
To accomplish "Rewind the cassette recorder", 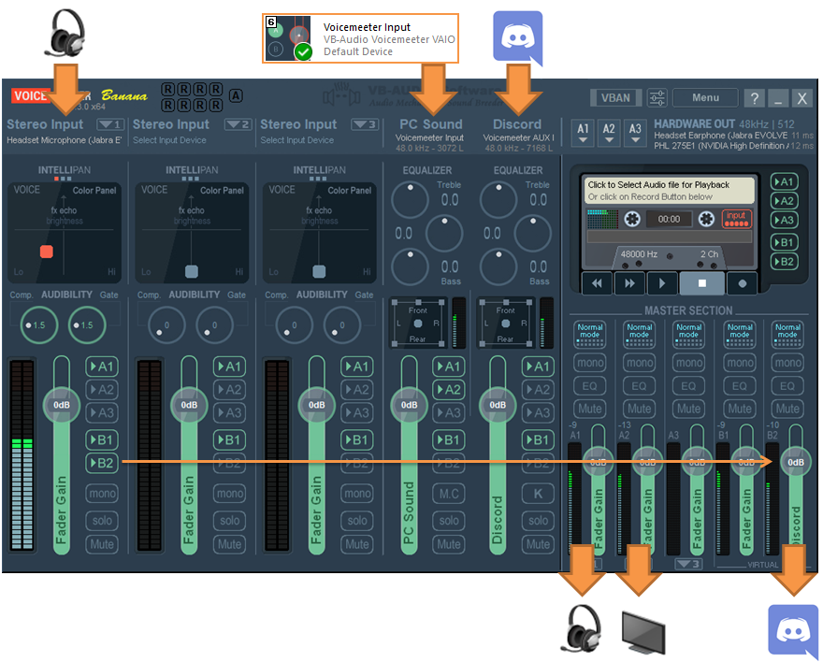I will coord(597,283).
